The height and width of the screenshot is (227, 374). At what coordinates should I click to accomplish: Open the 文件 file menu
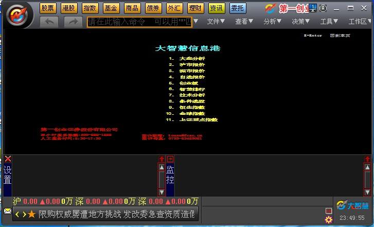click(216, 22)
